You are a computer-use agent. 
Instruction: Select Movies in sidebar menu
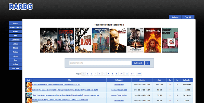tap(16, 31)
